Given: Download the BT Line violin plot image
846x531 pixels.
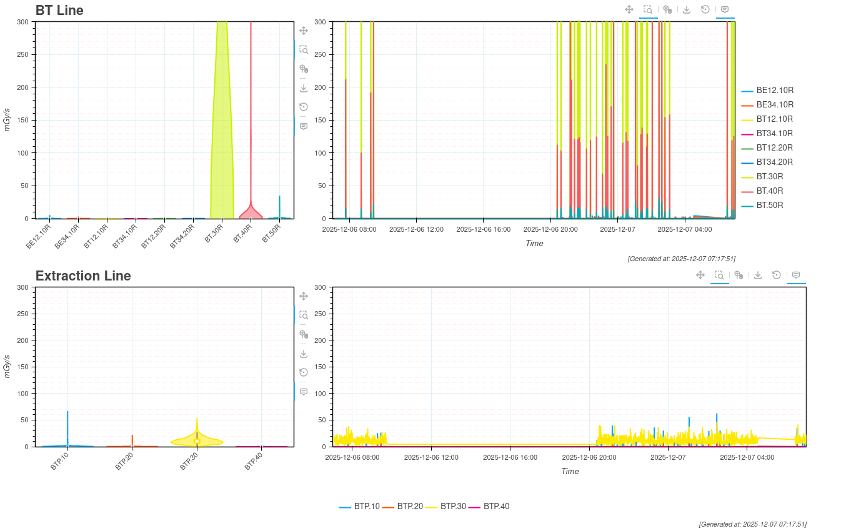Looking at the screenshot, I should 304,88.
